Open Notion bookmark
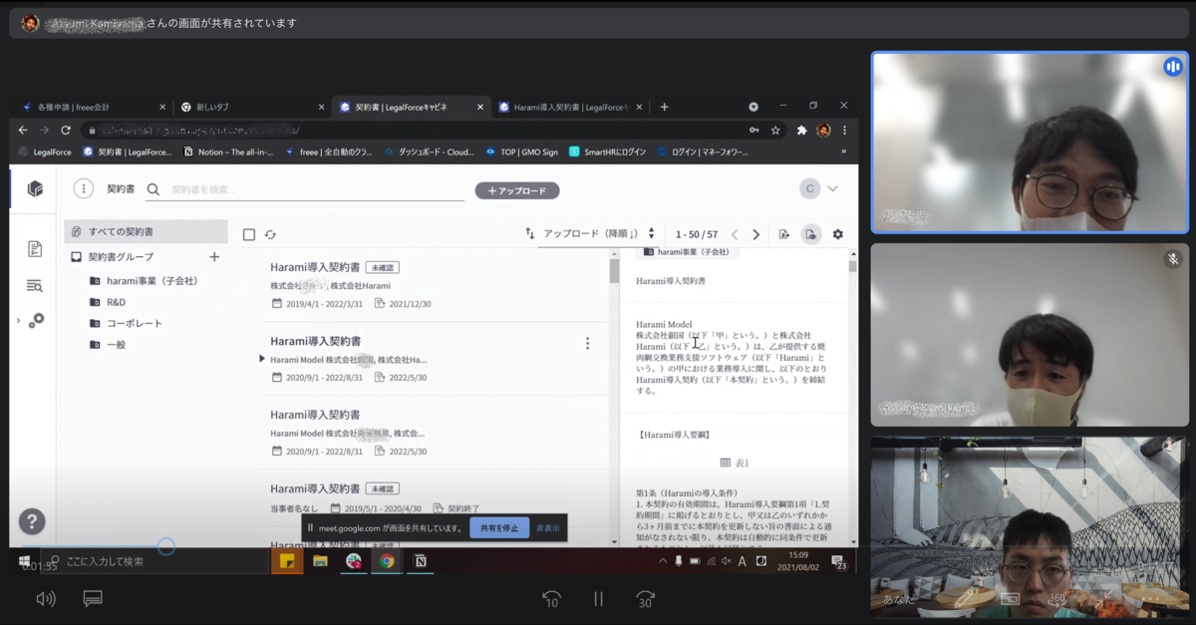Image resolution: width=1196 pixels, height=625 pixels. [x=228, y=152]
